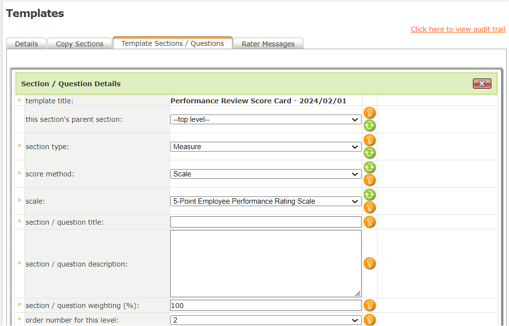Open the score method dropdown set to Scale
The height and width of the screenshot is (326, 509).
pos(265,174)
